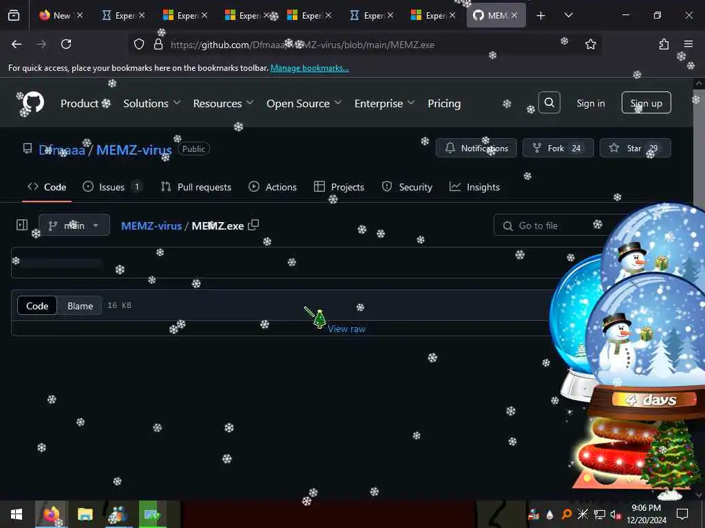Open File Explorer from the taskbar
705x528 pixels.
(x=85, y=514)
